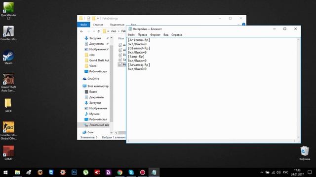Open Photoshop from the taskbar

point(74,172)
